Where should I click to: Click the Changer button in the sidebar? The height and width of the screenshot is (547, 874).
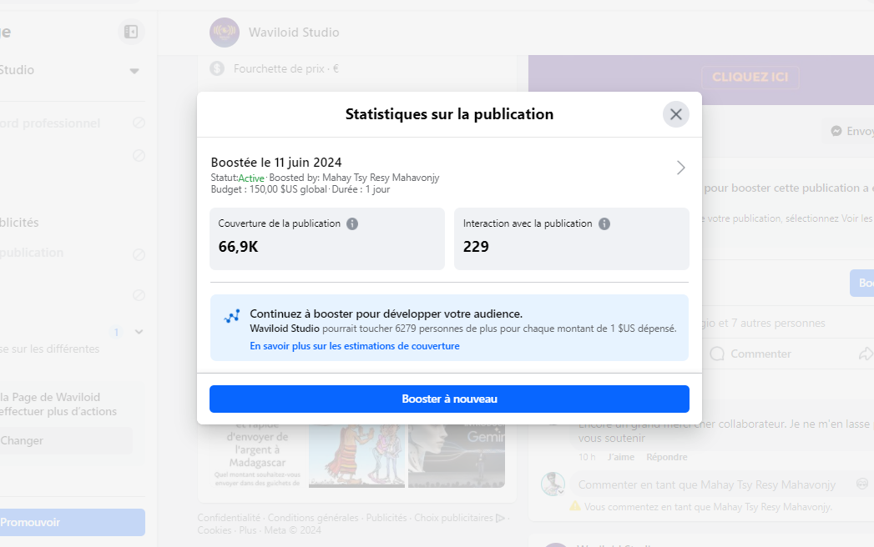coord(64,440)
